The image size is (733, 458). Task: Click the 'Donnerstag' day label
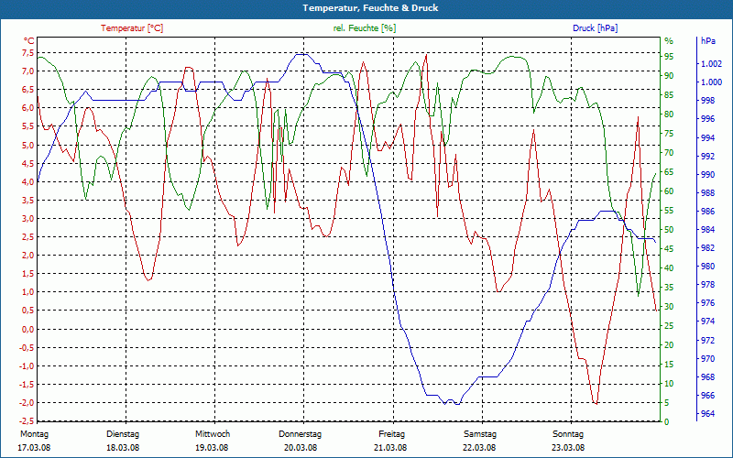[301, 434]
